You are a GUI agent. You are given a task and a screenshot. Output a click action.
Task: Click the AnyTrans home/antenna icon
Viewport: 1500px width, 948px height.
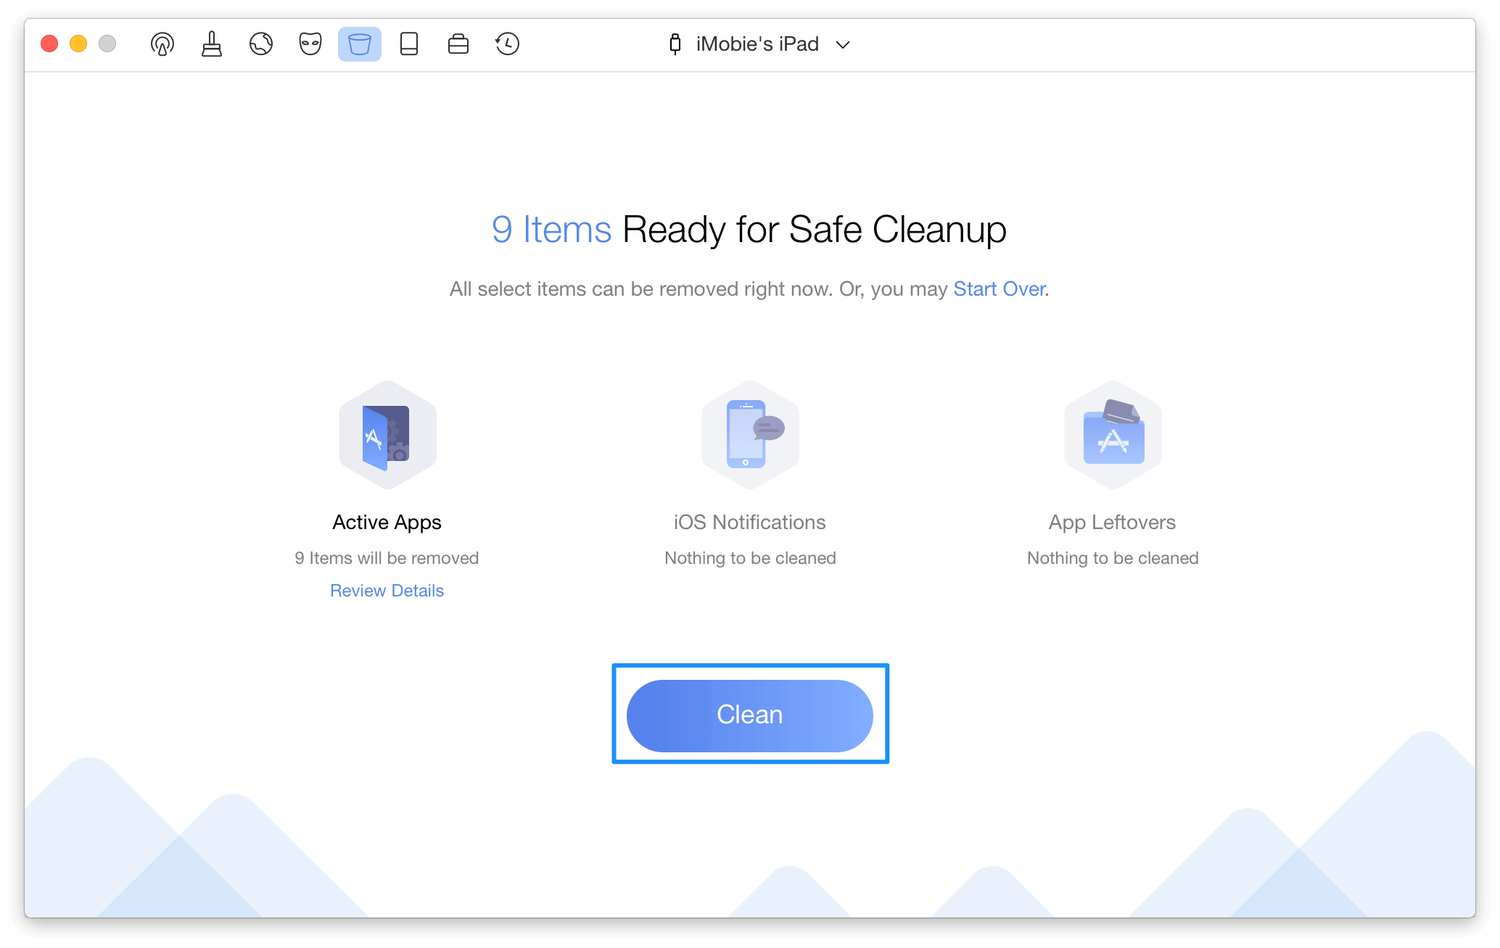pos(162,43)
